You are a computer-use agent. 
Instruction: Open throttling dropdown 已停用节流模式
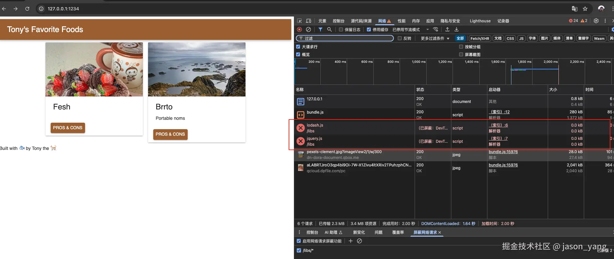[411, 29]
